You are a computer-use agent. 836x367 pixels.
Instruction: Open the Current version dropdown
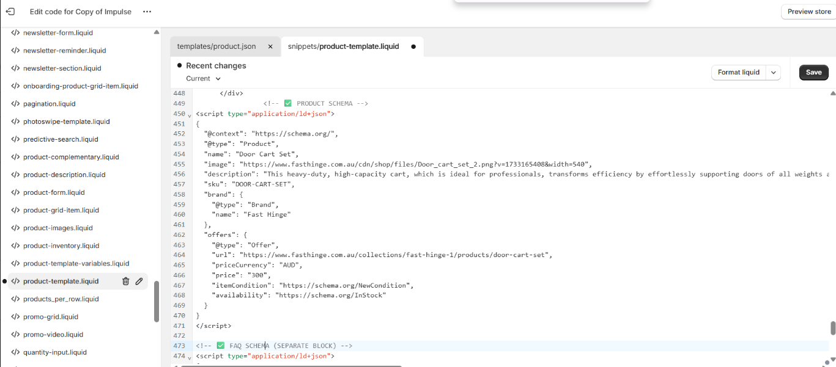[x=204, y=79]
